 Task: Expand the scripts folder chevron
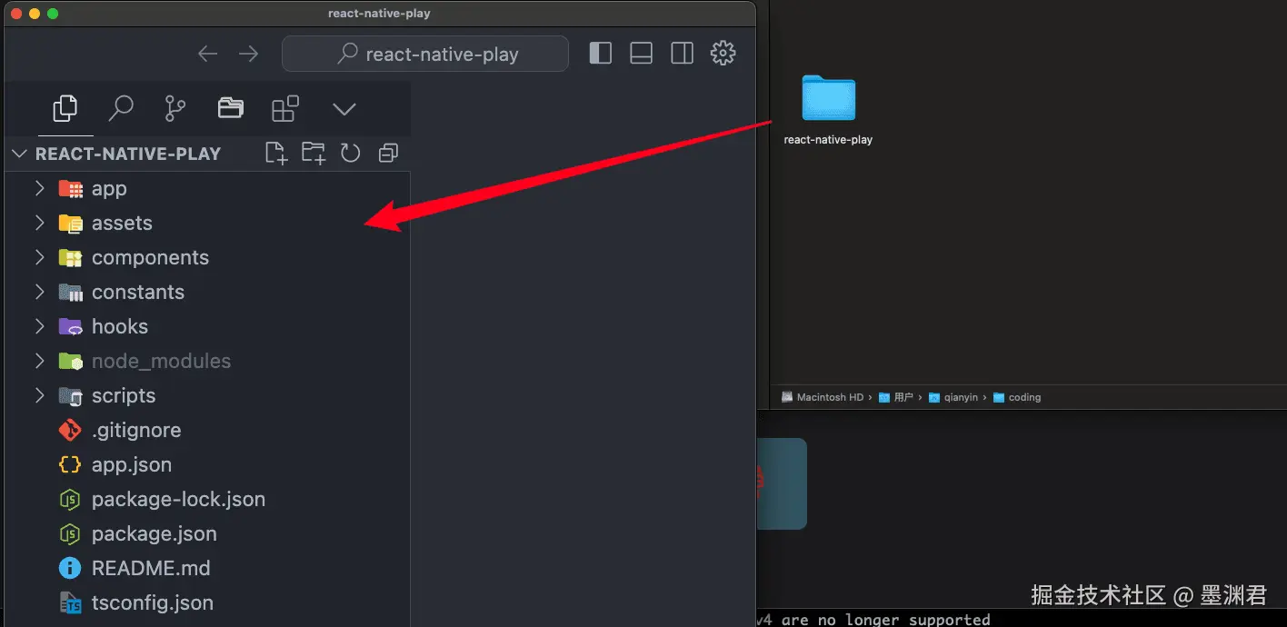[x=39, y=396]
